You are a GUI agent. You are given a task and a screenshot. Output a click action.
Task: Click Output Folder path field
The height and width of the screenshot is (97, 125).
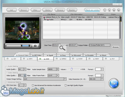pyautogui.click(x=100, y=45)
